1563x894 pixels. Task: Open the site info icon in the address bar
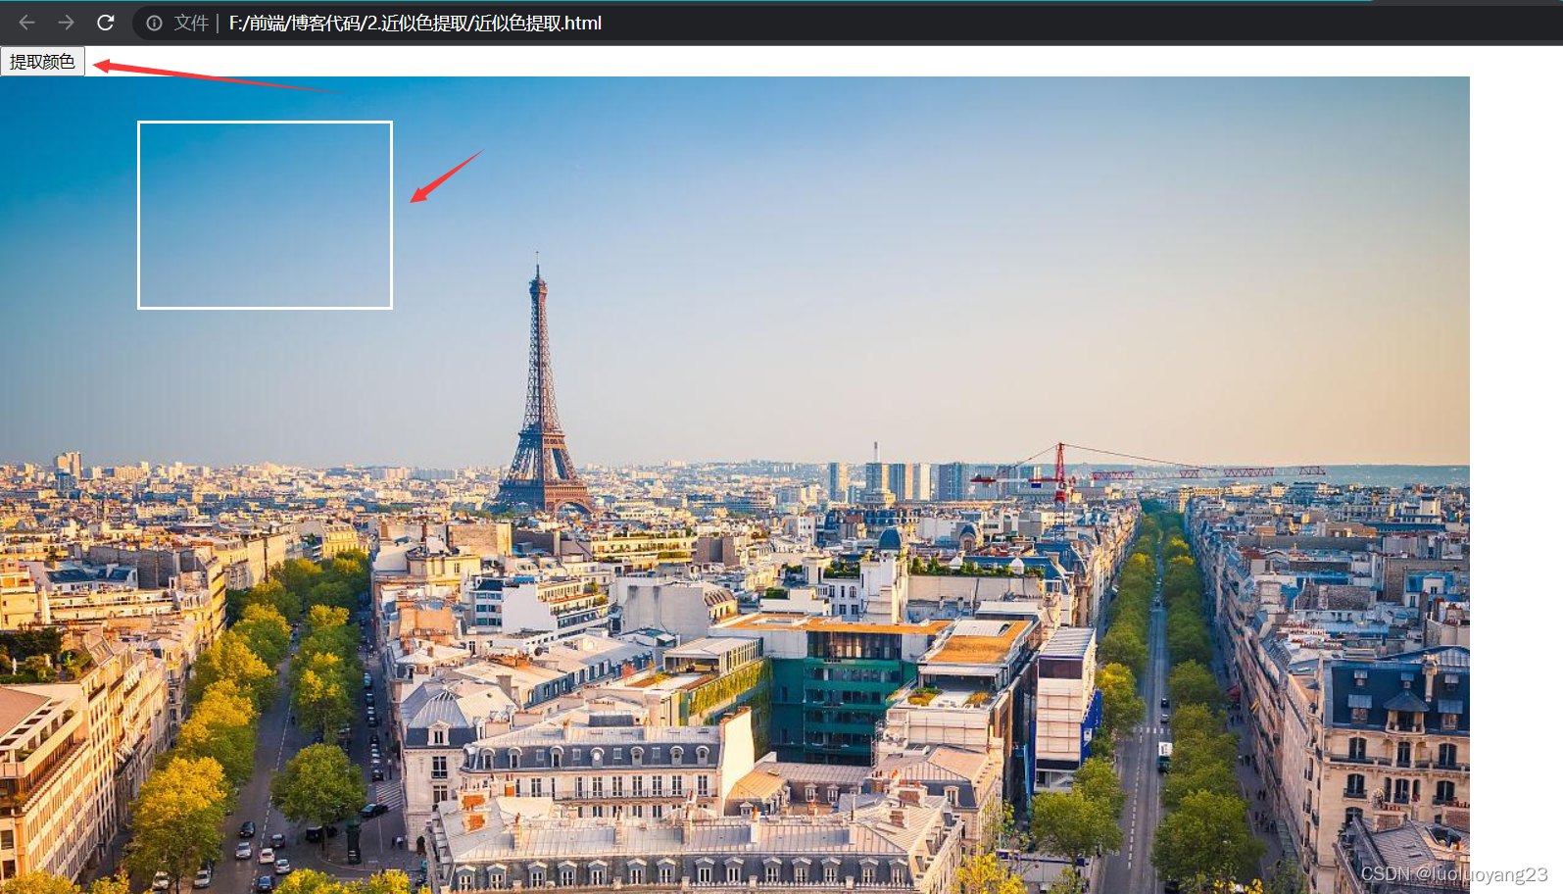click(x=155, y=23)
